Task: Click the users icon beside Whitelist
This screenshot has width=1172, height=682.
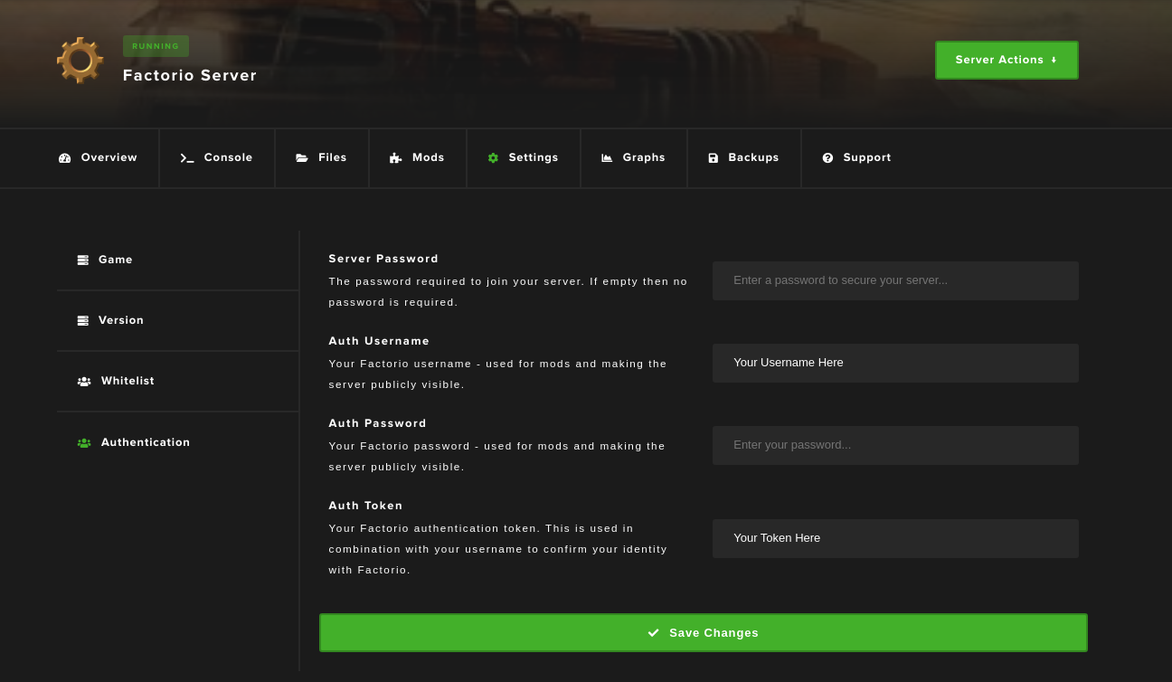Action: pyautogui.click(x=84, y=382)
